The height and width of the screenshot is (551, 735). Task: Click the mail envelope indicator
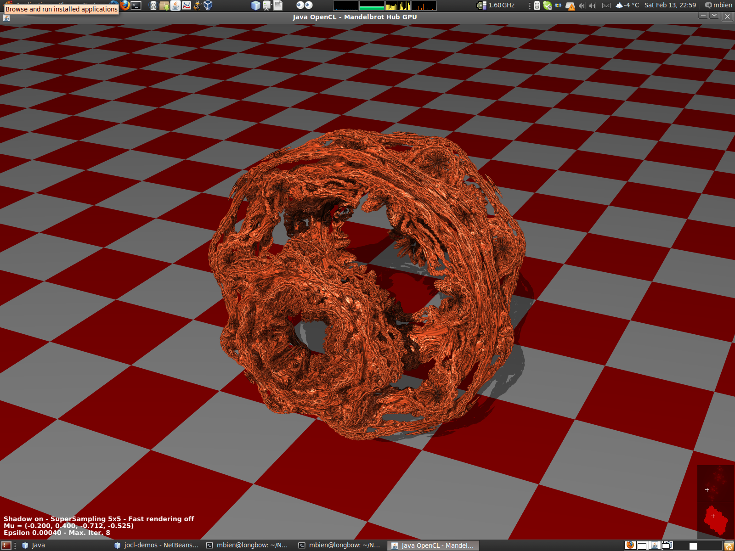point(606,6)
